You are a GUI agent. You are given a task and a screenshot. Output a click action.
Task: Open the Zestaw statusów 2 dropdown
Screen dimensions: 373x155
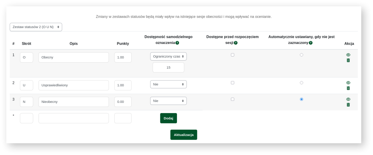click(x=36, y=27)
